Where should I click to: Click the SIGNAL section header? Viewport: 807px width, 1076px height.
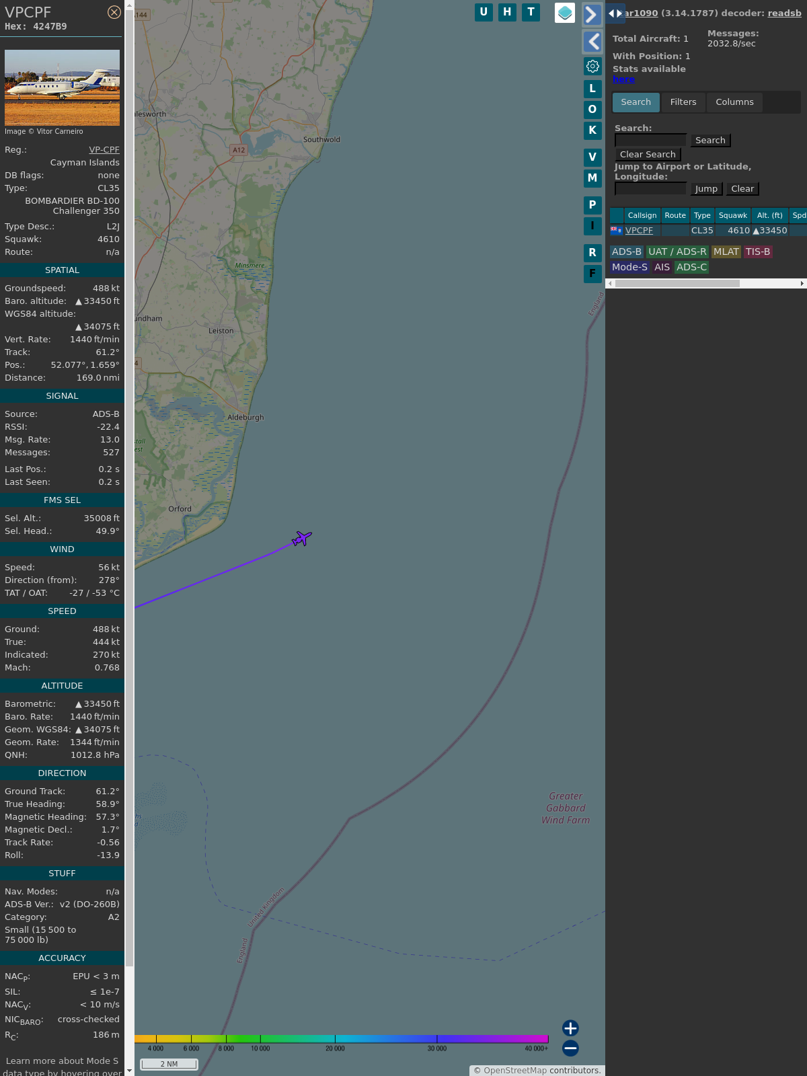click(62, 396)
